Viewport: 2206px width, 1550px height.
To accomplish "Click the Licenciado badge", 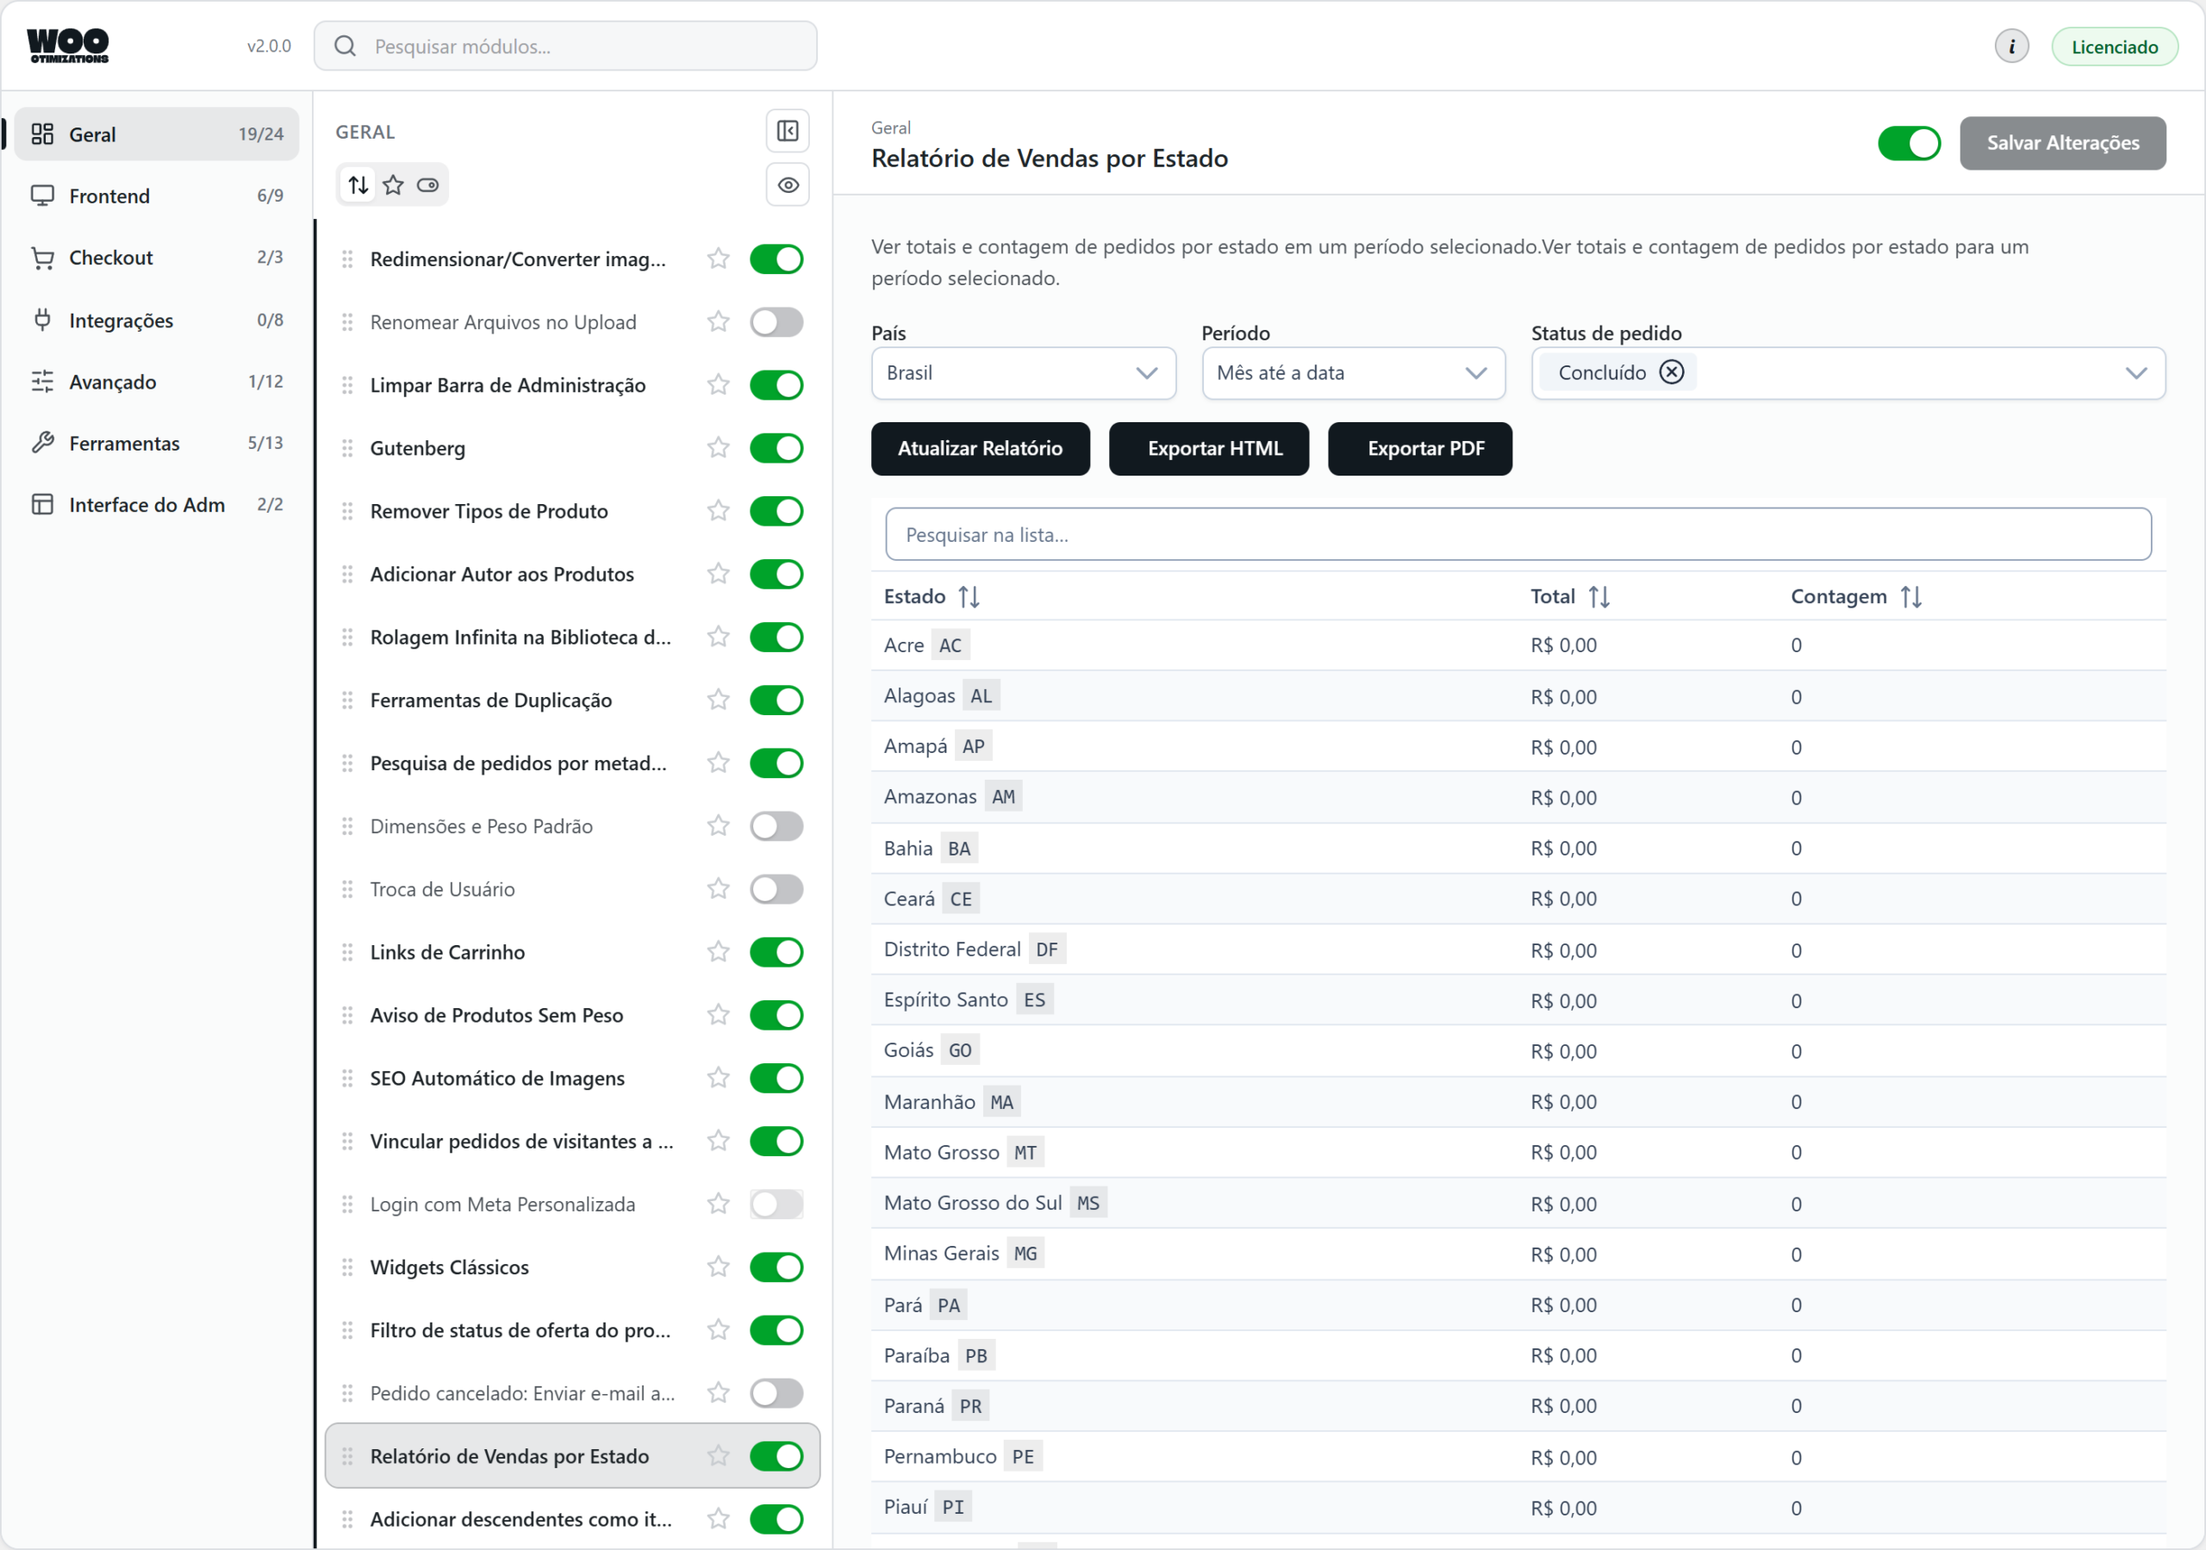I will pyautogui.click(x=2114, y=47).
